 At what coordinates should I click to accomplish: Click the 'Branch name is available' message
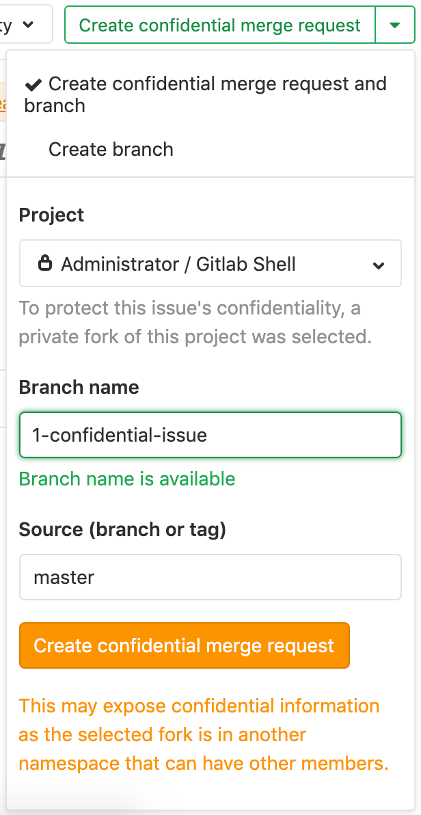coord(127,479)
